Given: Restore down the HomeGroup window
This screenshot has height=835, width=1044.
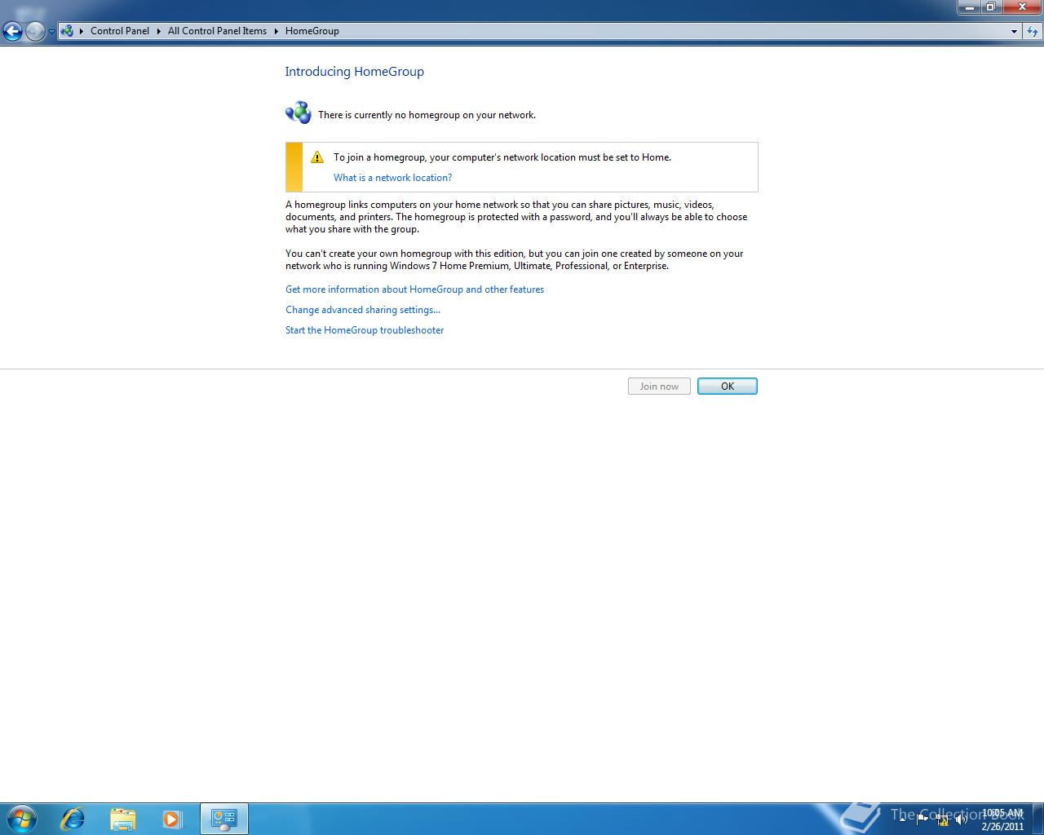Looking at the screenshot, I should point(990,7).
